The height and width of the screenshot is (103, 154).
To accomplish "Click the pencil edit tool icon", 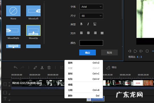I will click(x=35, y=68).
